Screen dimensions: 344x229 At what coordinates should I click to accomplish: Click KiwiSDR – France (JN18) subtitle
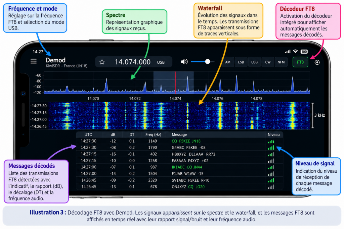point(67,66)
